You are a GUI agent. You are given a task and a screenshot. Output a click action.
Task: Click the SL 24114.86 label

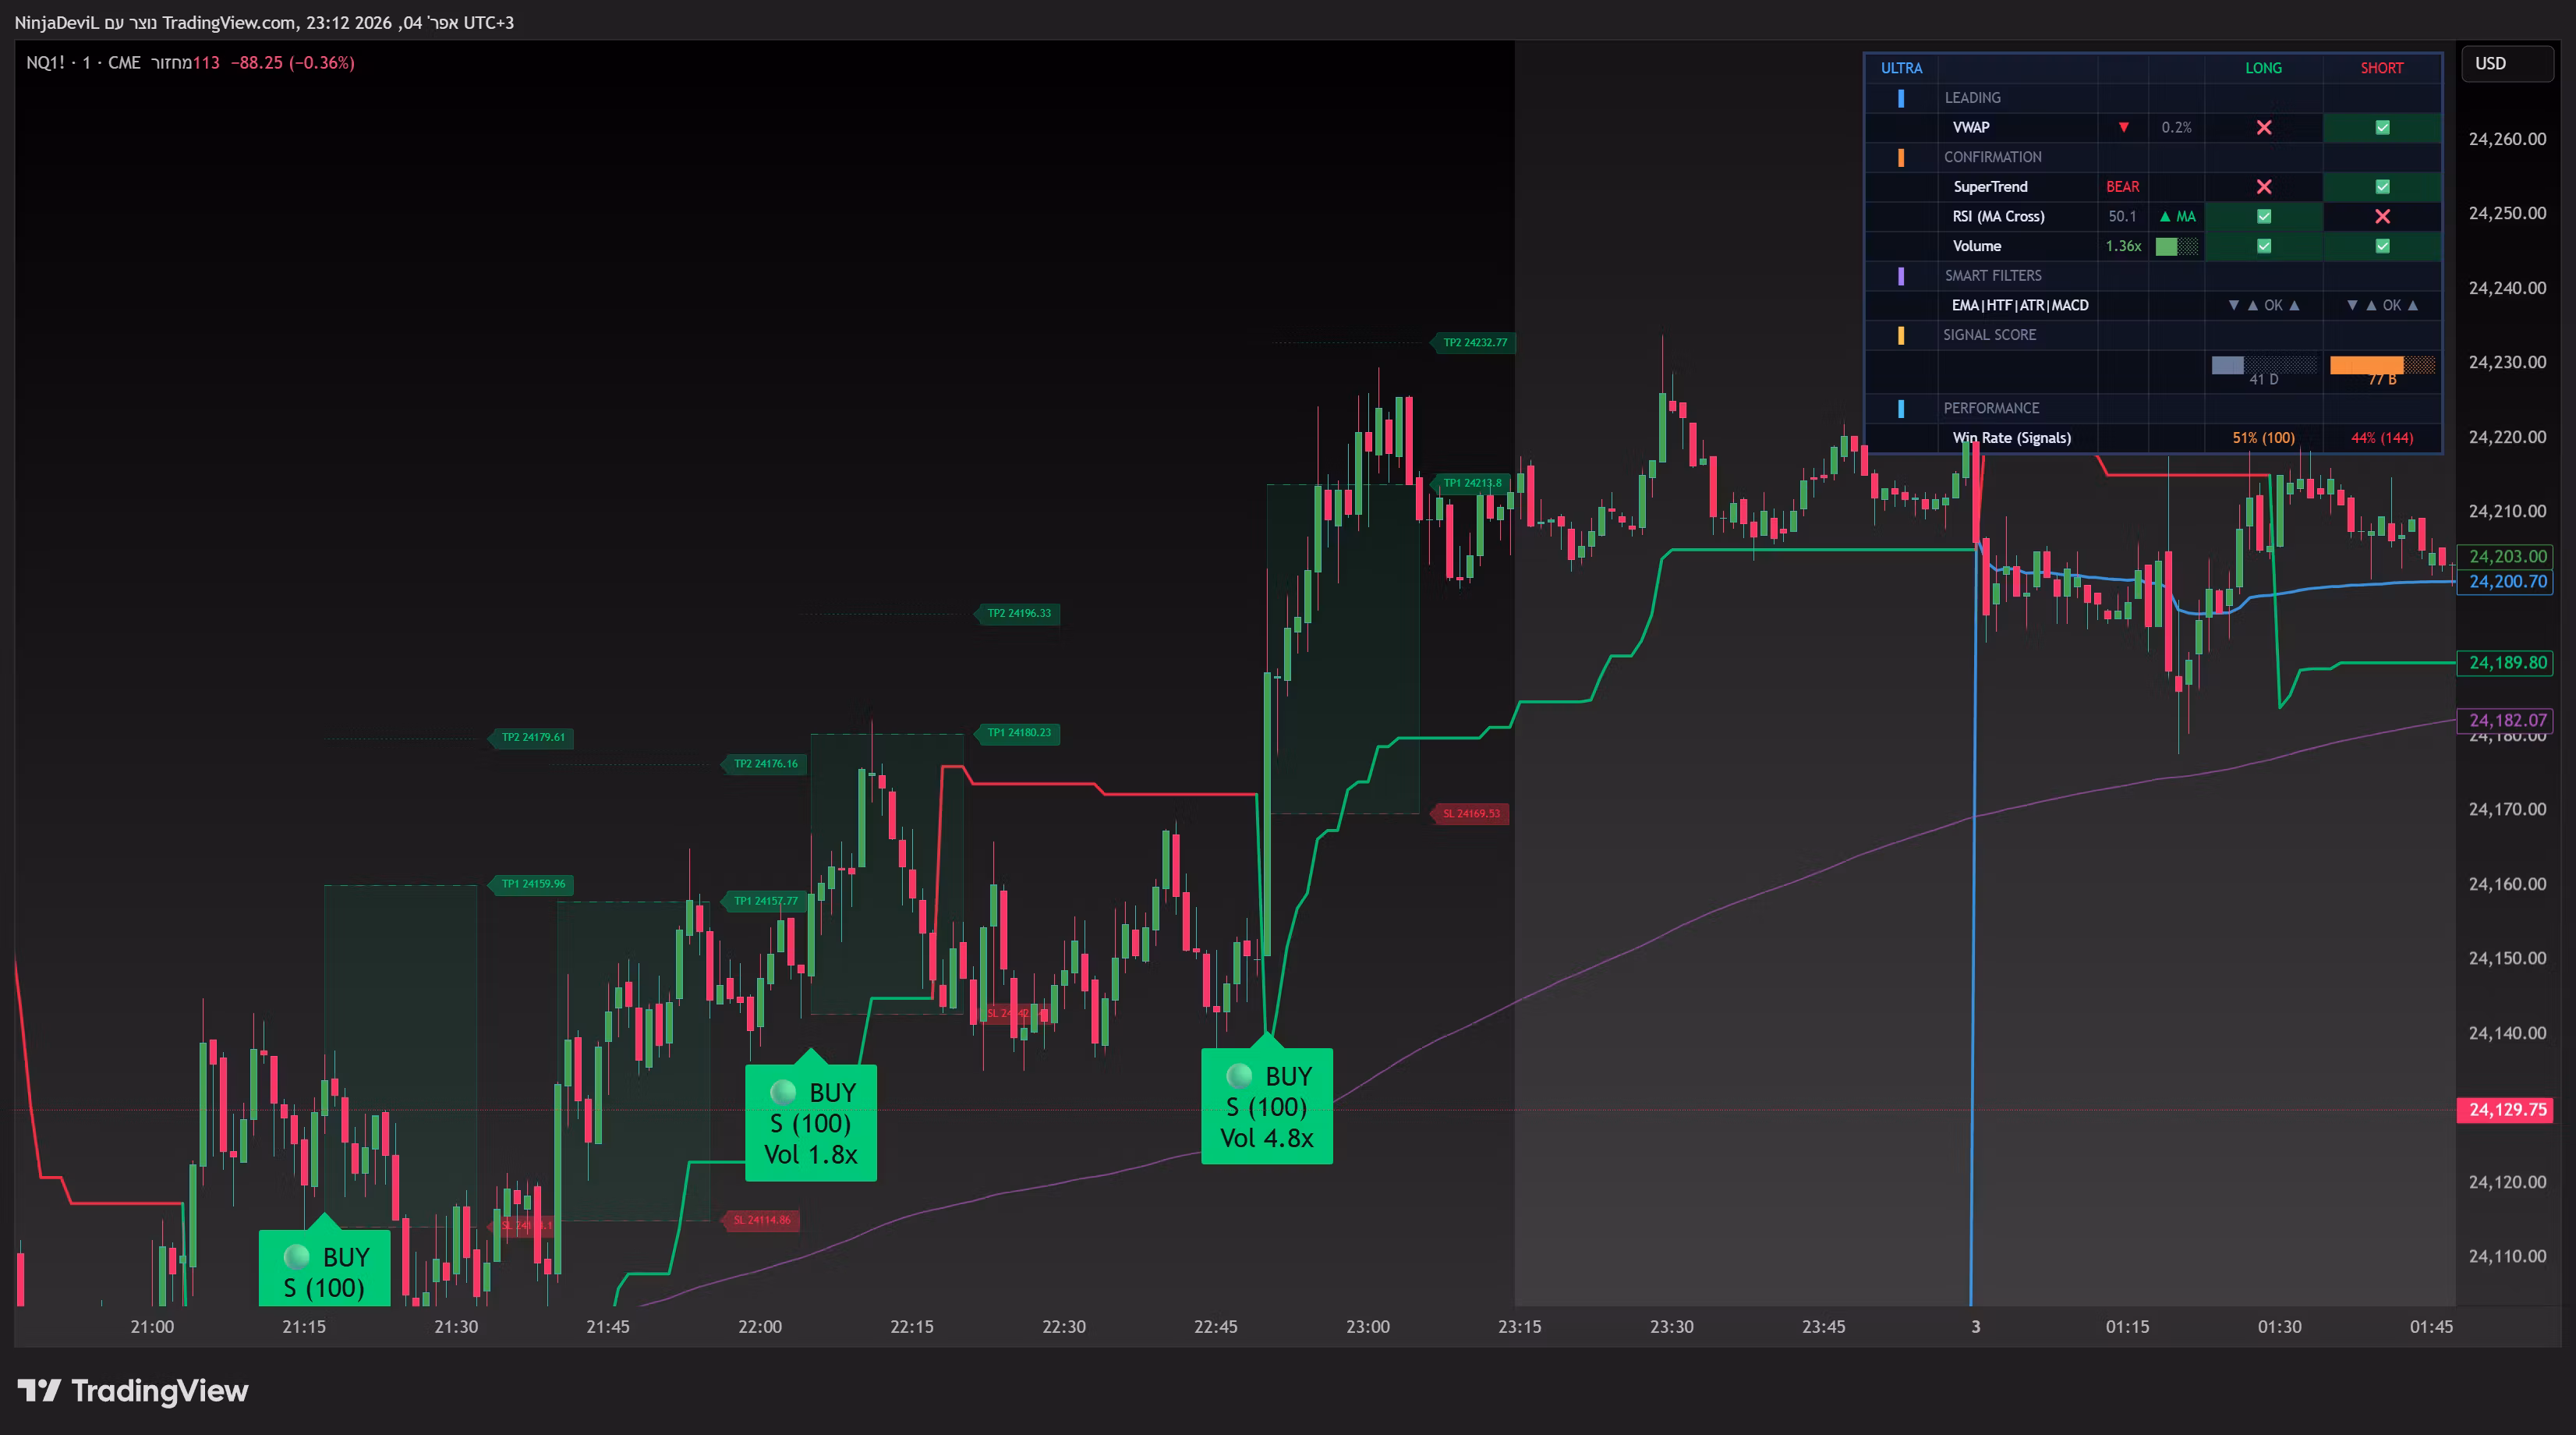pos(761,1220)
